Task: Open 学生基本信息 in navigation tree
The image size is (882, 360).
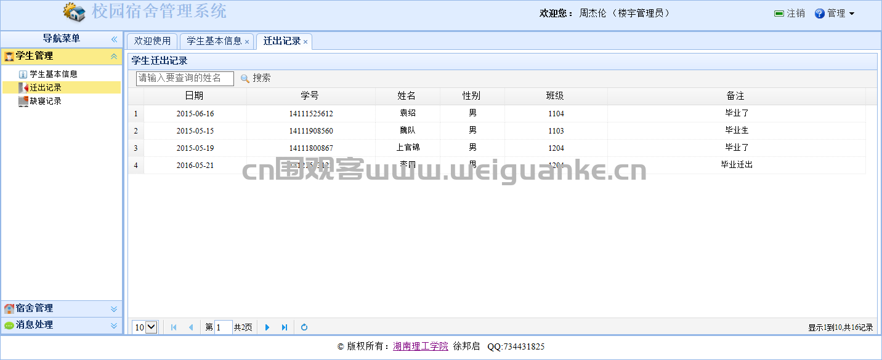Action: (54, 74)
